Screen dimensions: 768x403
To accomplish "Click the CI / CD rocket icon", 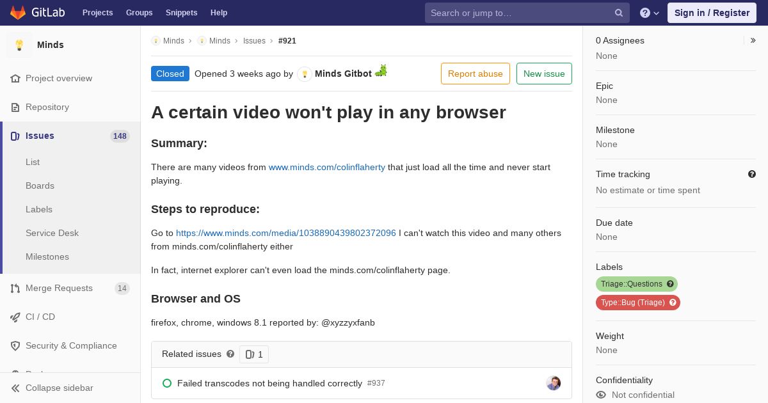I will [15, 317].
